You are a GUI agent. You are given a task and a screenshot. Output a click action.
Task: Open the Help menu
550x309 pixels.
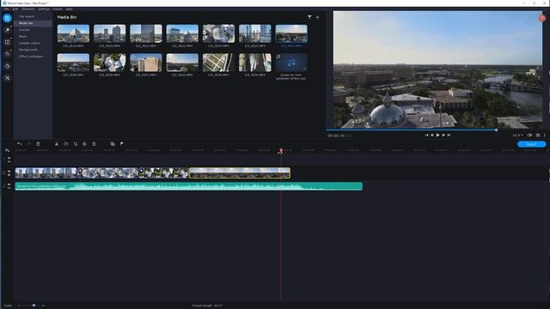[x=69, y=9]
